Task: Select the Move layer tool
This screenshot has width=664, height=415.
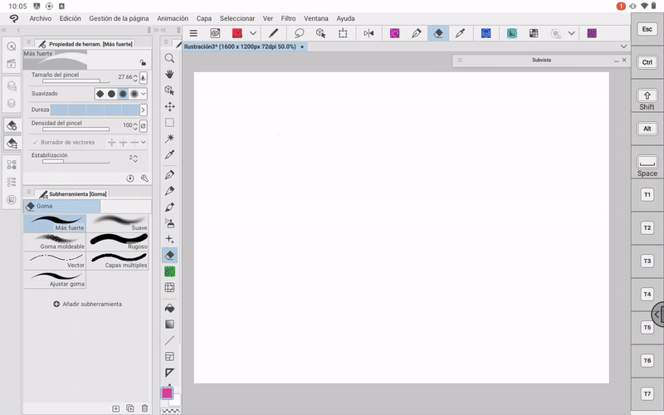Action: pos(169,106)
